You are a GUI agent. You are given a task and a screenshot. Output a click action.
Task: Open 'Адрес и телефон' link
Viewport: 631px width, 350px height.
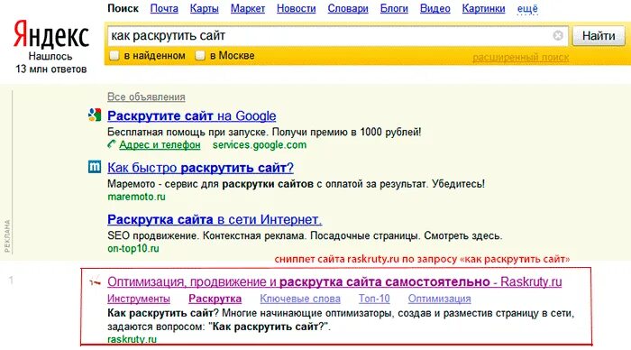point(160,144)
